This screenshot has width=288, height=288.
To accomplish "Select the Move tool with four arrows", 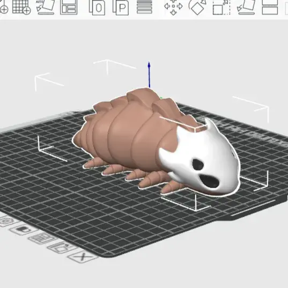I will [x=173, y=7].
